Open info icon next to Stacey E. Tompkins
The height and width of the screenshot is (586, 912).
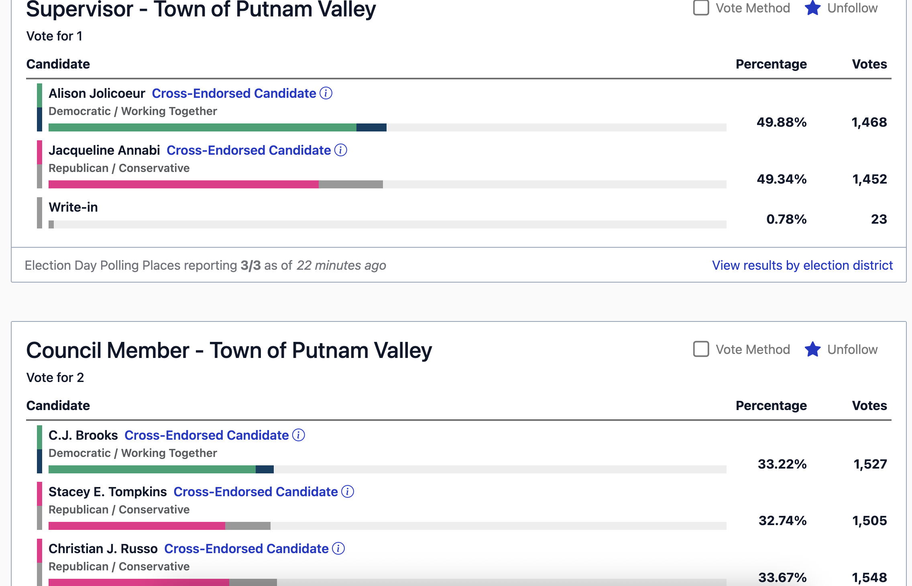click(x=348, y=491)
